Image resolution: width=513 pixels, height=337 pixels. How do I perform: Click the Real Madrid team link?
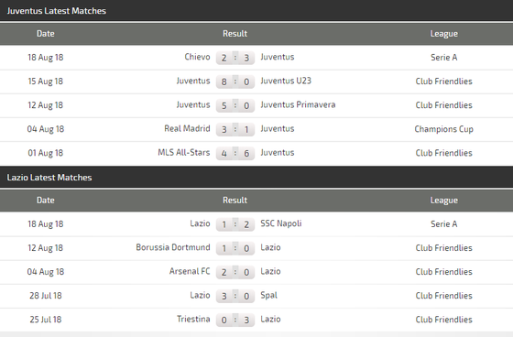tap(187, 128)
